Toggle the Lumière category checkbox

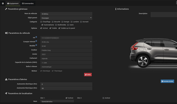point(72,22)
